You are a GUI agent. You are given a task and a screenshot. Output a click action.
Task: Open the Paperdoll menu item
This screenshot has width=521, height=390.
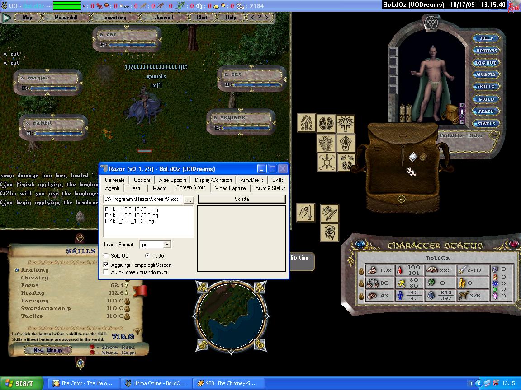click(66, 18)
